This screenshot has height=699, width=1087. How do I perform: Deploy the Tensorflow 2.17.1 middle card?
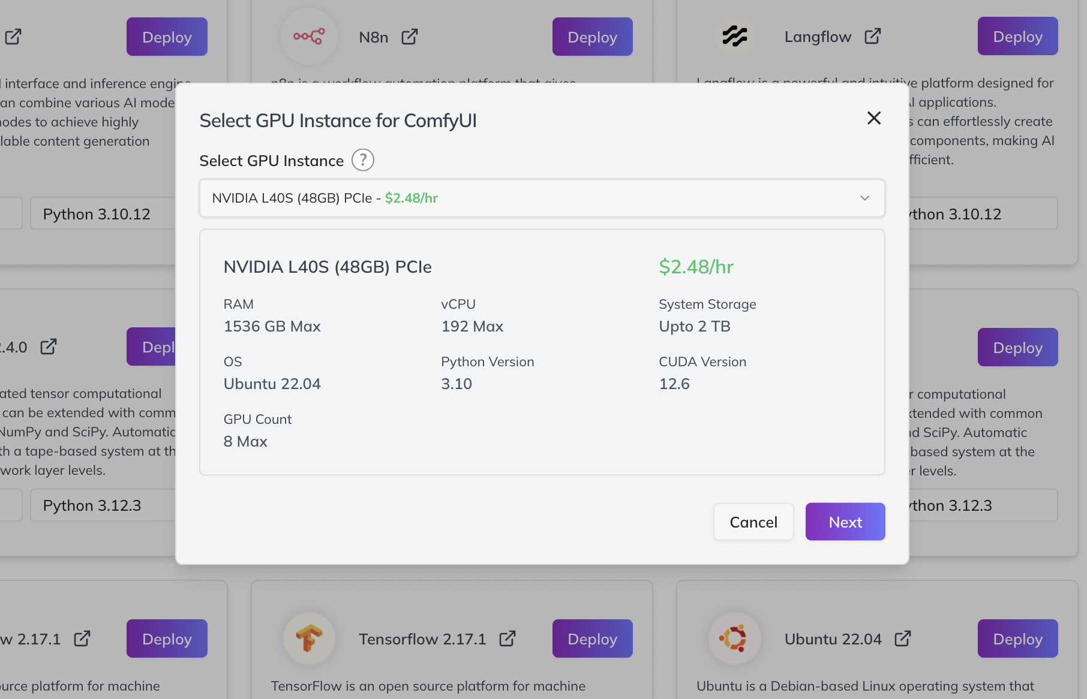click(x=593, y=638)
